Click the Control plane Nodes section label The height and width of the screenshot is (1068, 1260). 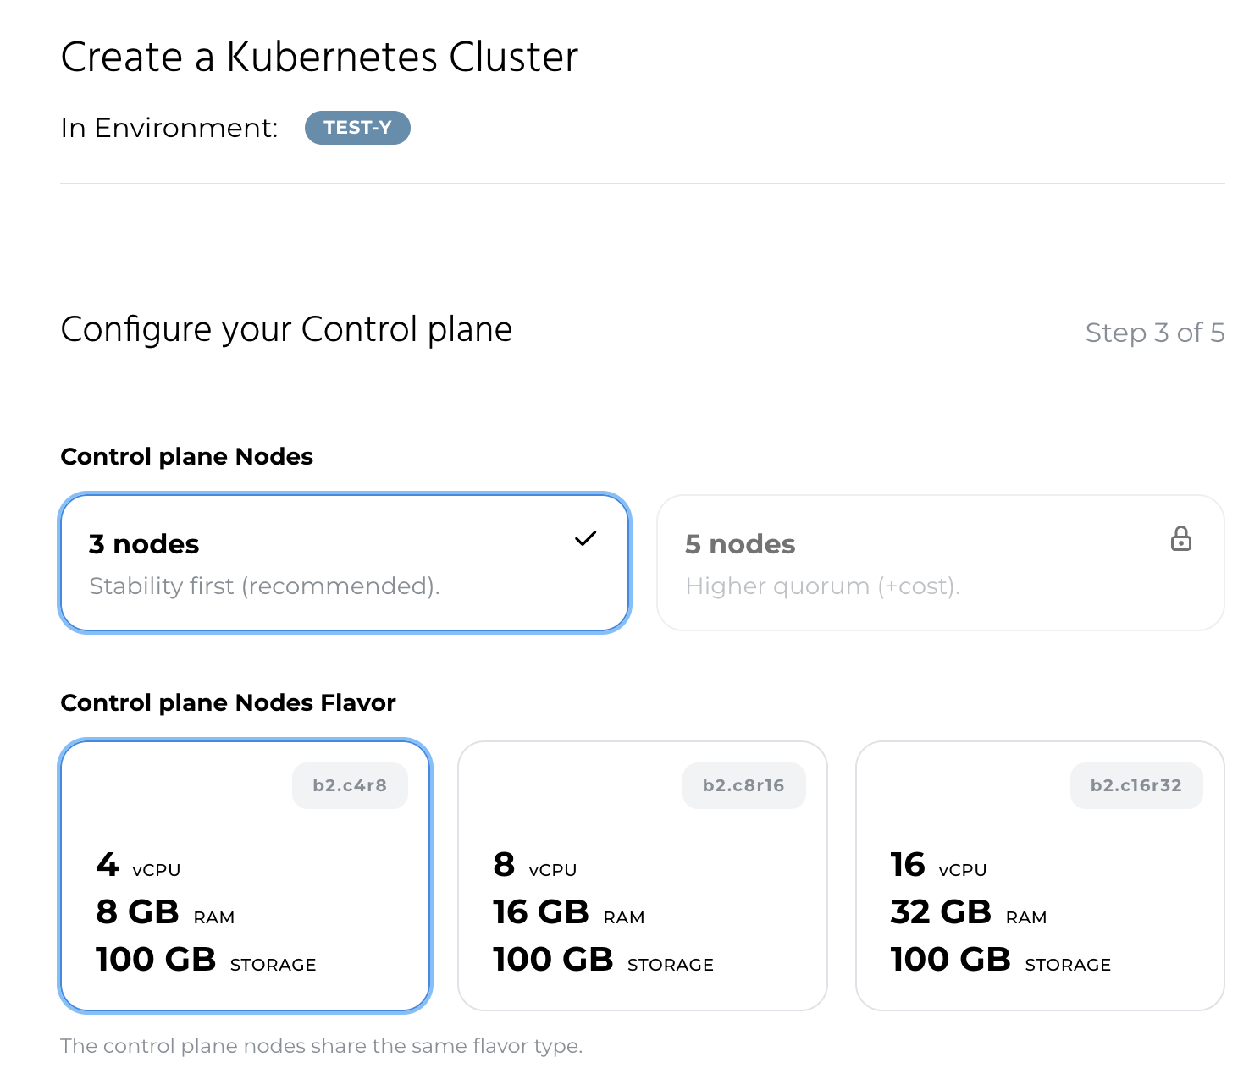pyautogui.click(x=186, y=456)
